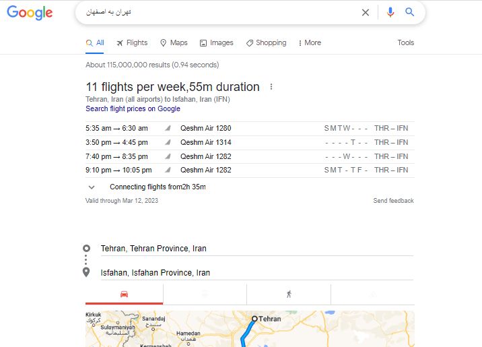Open the Shopping tab
Image resolution: width=482 pixels, height=347 pixels.
[x=266, y=42]
